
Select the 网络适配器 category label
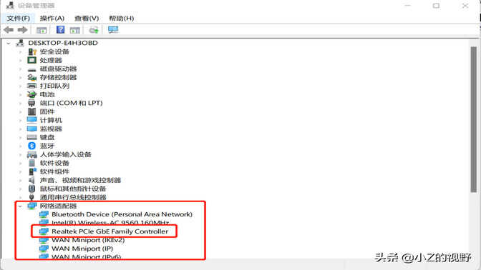pyautogui.click(x=58, y=206)
